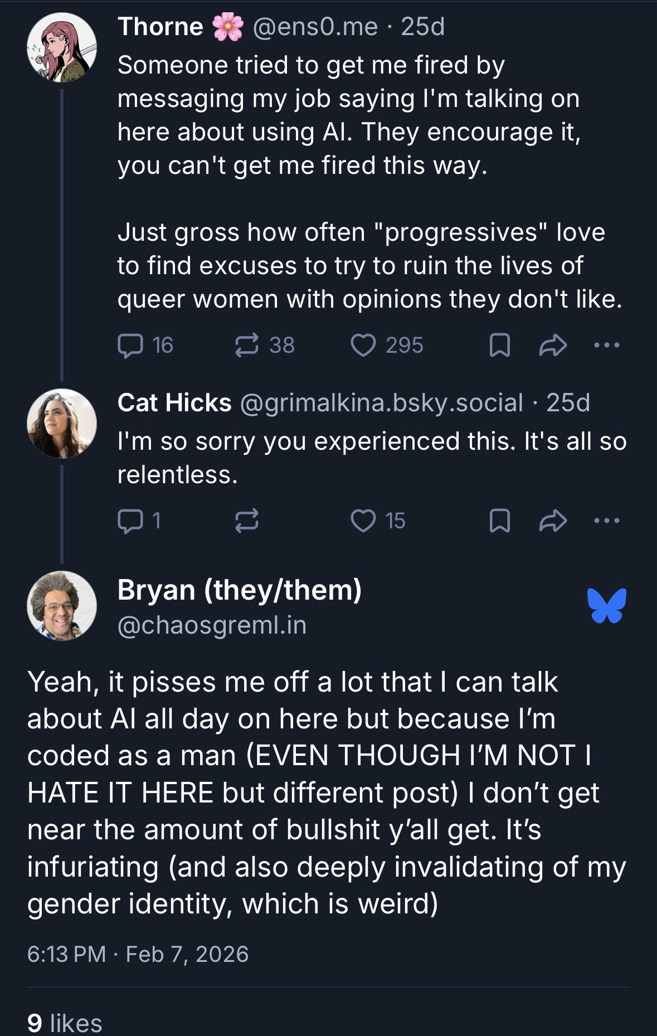Reply to Thorne's post
Viewport: 657px width, 1036px height.
tap(130, 346)
